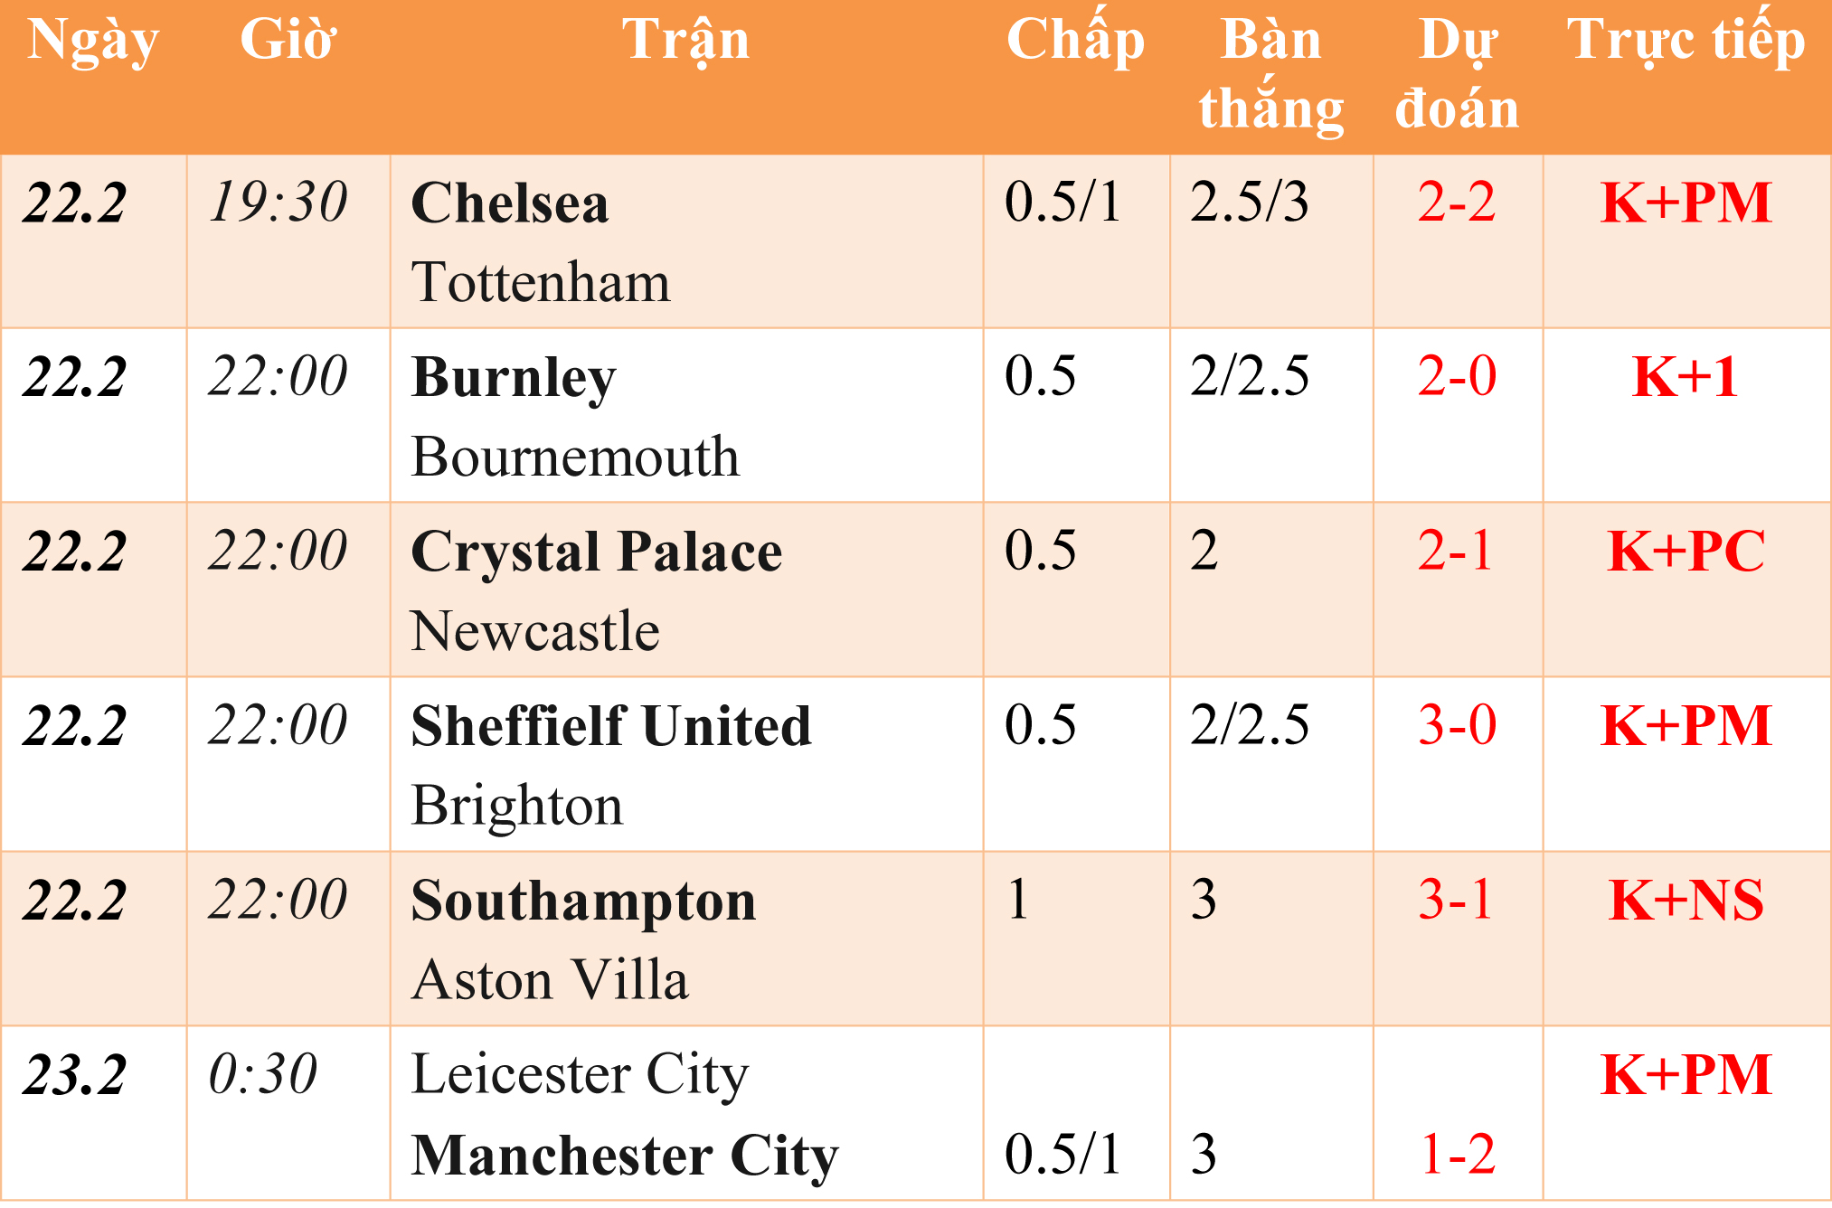Click the Manchester City team name
The width and height of the screenshot is (1832, 1208).
[625, 1157]
